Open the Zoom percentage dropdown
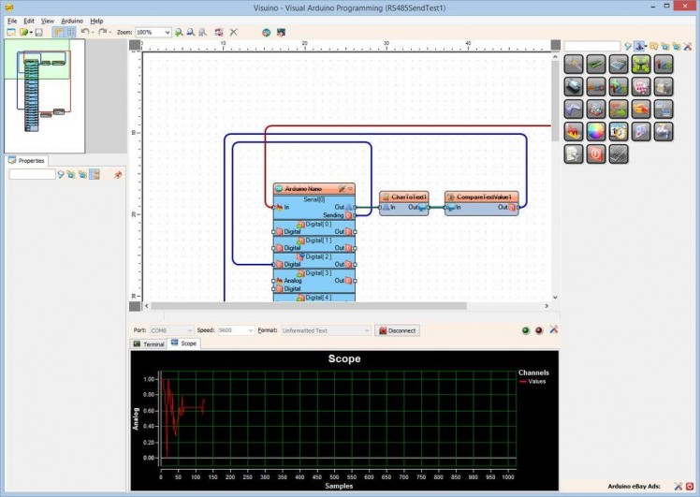700x497 pixels. 168,32
